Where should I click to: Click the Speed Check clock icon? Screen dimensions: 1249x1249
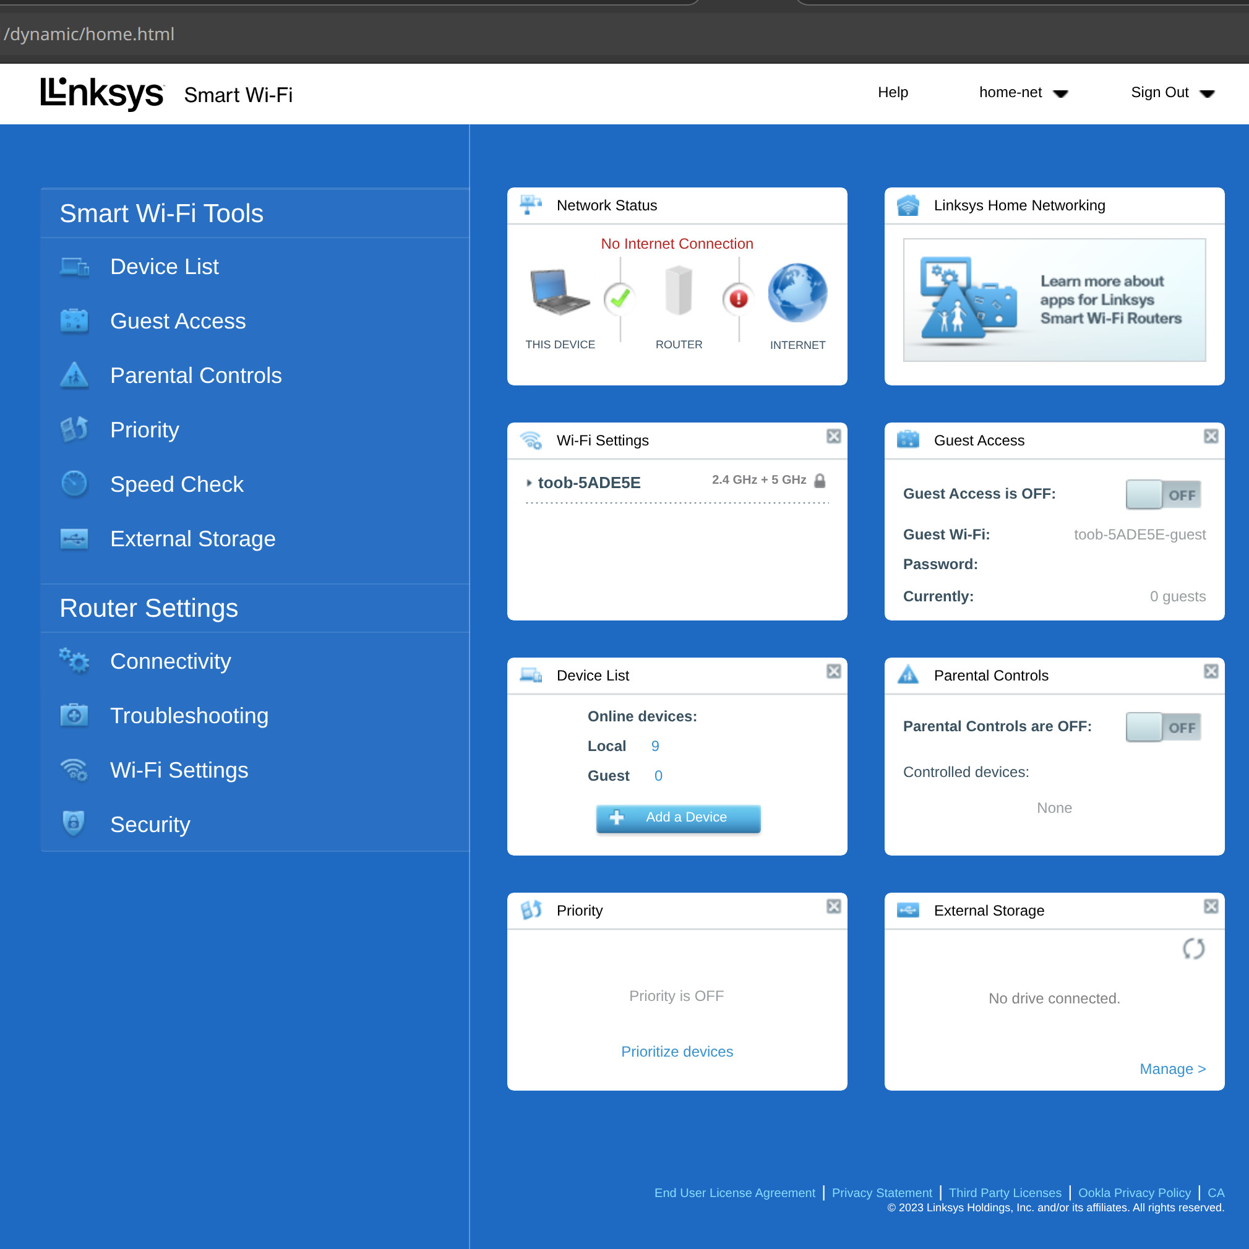coord(74,484)
